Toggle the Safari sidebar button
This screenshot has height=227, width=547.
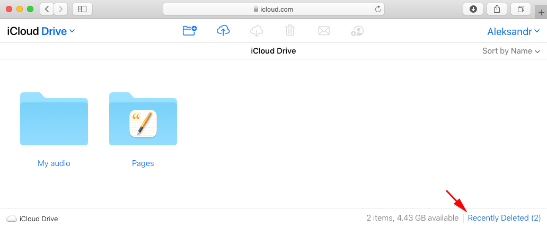[82, 9]
